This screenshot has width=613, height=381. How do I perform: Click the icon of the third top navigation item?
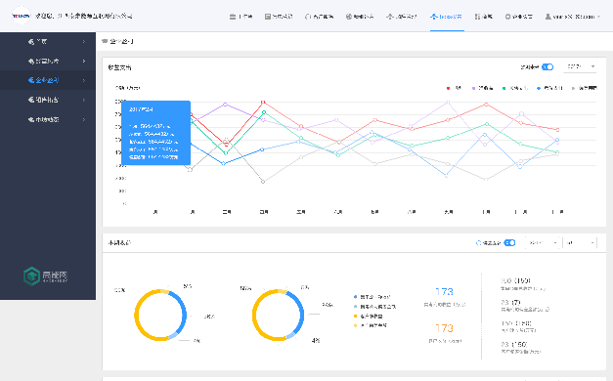(x=308, y=17)
